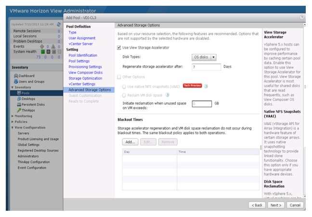Click the Cancel button

(x=295, y=205)
